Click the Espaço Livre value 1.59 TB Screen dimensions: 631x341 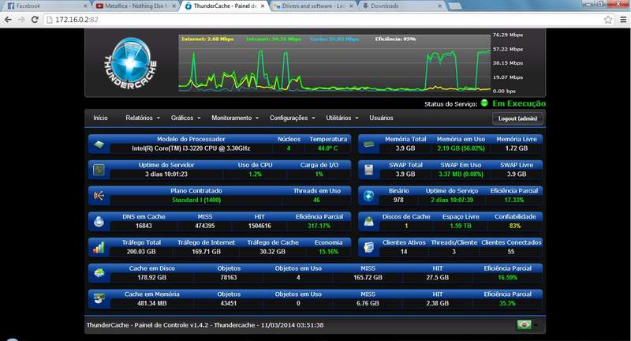coord(461,226)
